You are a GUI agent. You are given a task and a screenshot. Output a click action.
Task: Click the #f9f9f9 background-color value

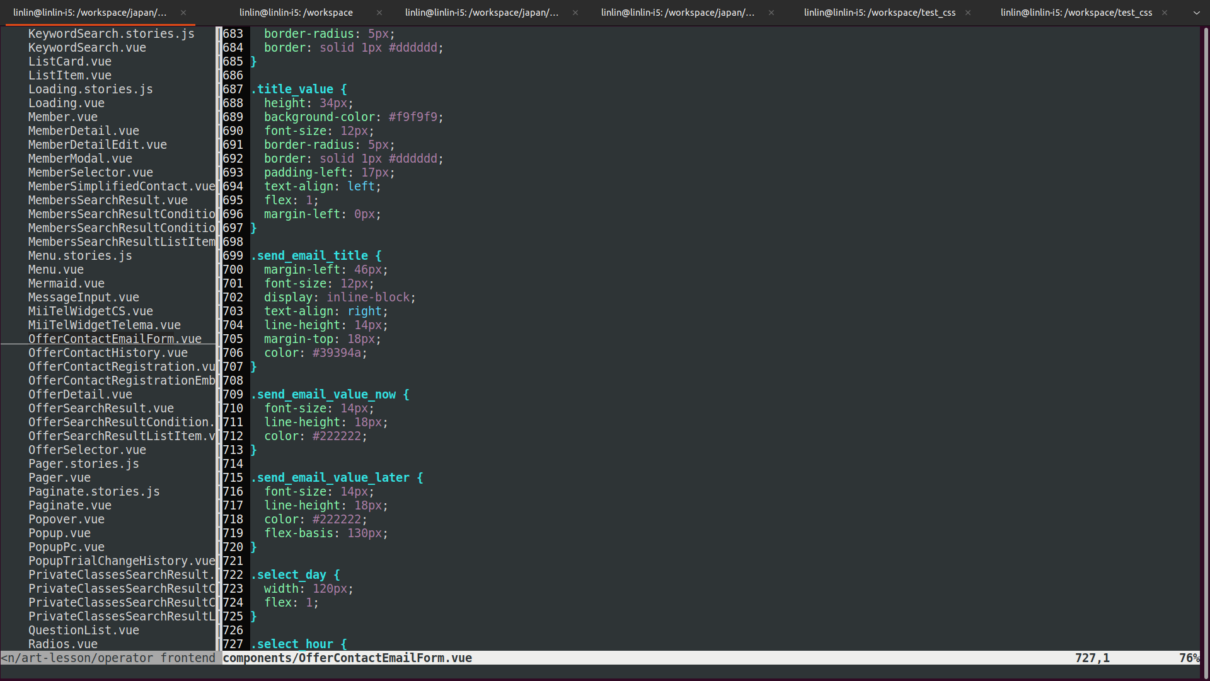point(412,117)
